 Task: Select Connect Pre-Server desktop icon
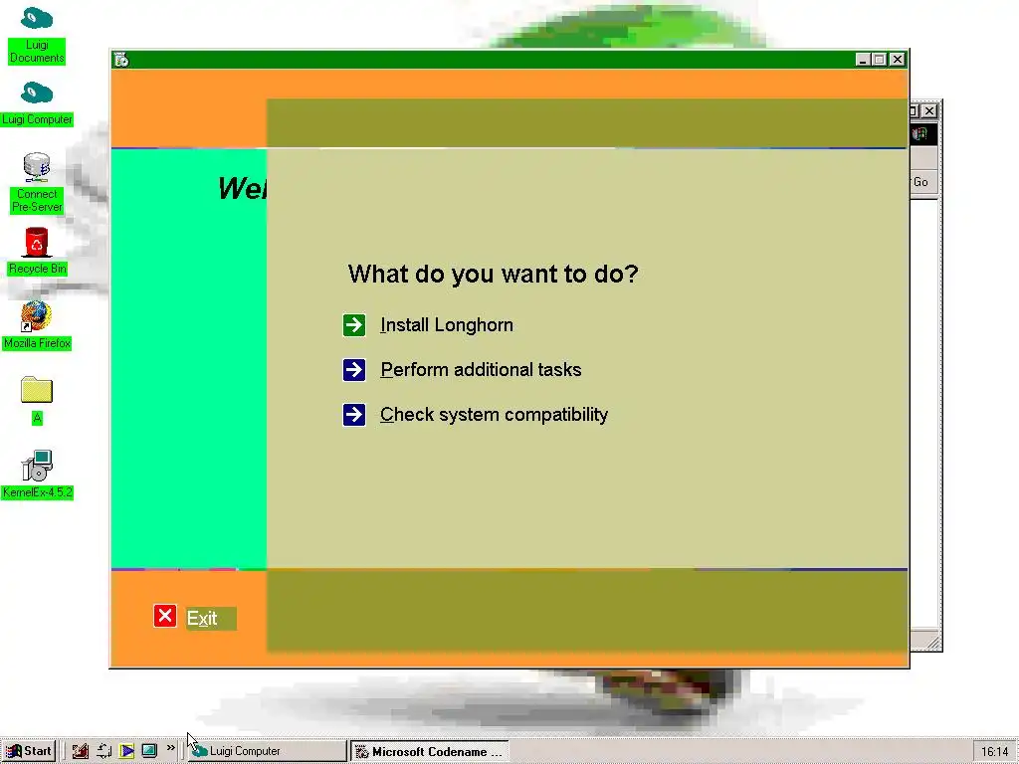[37, 183]
